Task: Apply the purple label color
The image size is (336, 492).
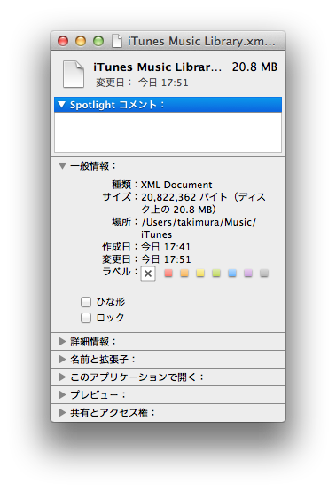Action: coord(248,273)
